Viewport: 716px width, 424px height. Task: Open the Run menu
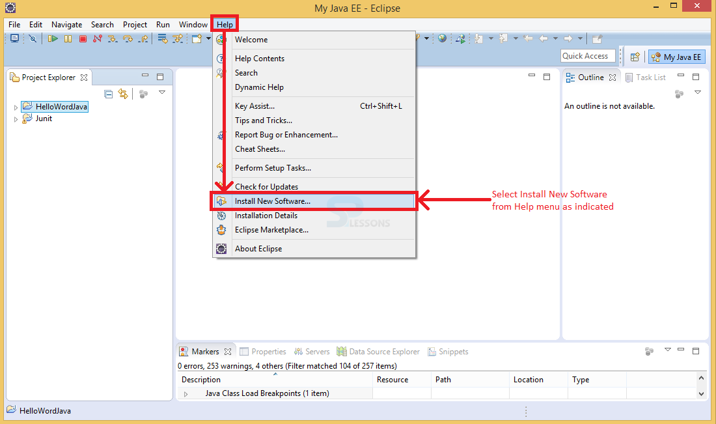click(x=163, y=25)
